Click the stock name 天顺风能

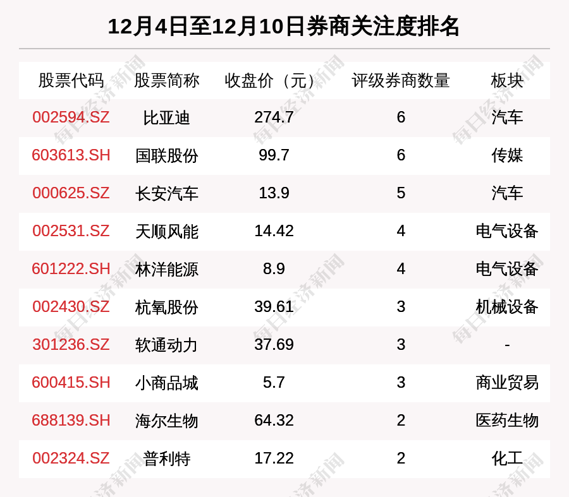click(166, 231)
